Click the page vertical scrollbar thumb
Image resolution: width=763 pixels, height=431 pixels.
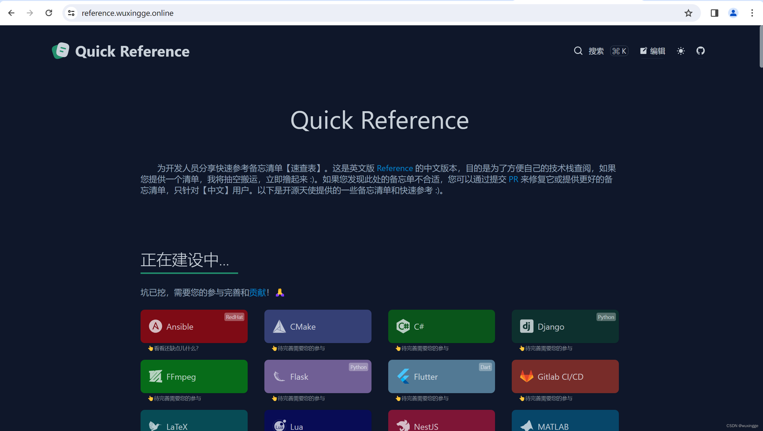click(761, 47)
